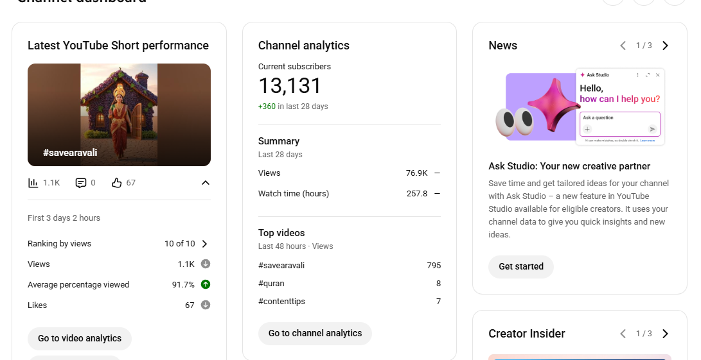Expand Ranking by views arrow
Image resolution: width=701 pixels, height=360 pixels.
(205, 244)
